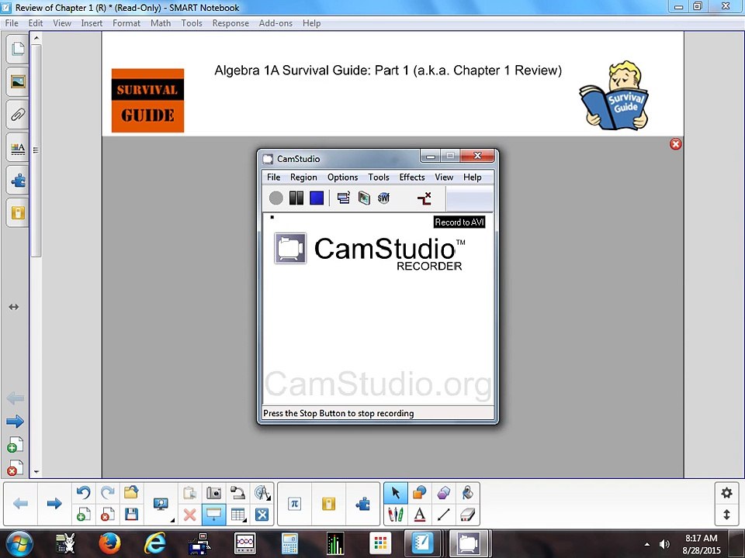Select the Text tool
The image size is (745, 558).
tap(420, 515)
